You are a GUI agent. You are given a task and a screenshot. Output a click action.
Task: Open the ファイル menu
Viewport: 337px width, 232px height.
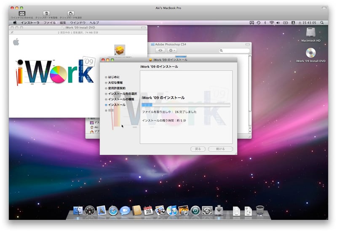coord(50,23)
